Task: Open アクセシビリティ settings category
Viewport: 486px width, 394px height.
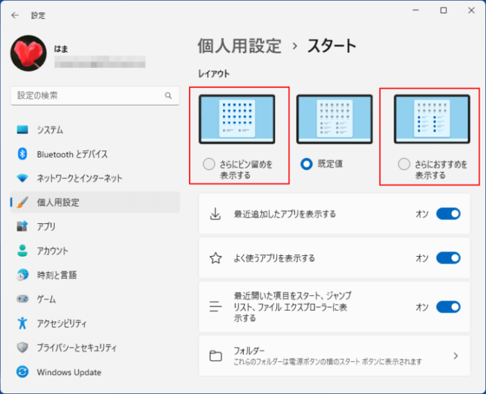Action: tap(95, 323)
